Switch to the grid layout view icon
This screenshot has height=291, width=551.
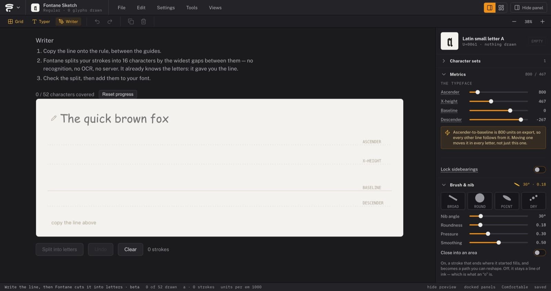click(x=501, y=8)
